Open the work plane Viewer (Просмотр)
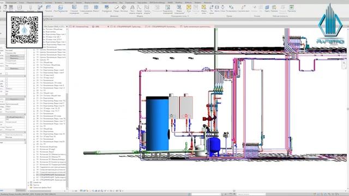The image size is (349, 196). [291, 9]
